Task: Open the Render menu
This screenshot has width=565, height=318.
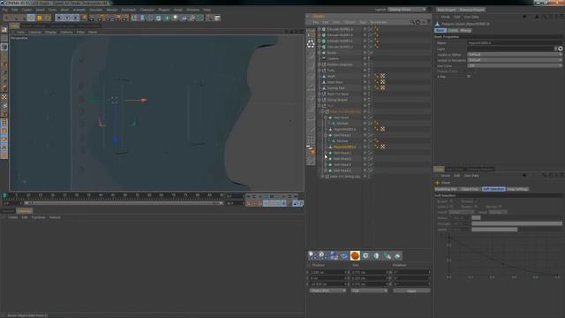Action: click(112, 10)
